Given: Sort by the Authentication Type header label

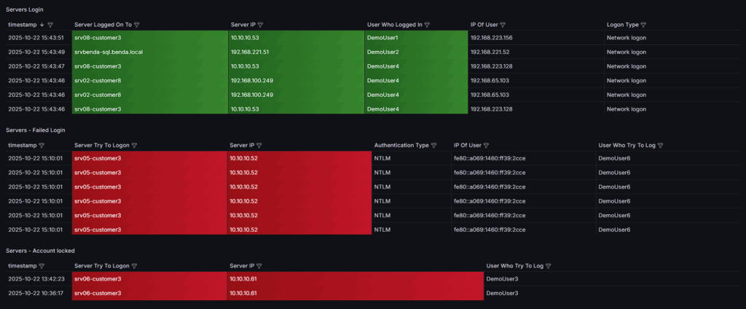Looking at the screenshot, I should click(x=401, y=145).
